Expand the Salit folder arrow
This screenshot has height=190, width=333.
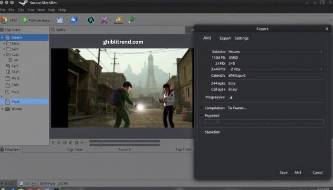4,49
